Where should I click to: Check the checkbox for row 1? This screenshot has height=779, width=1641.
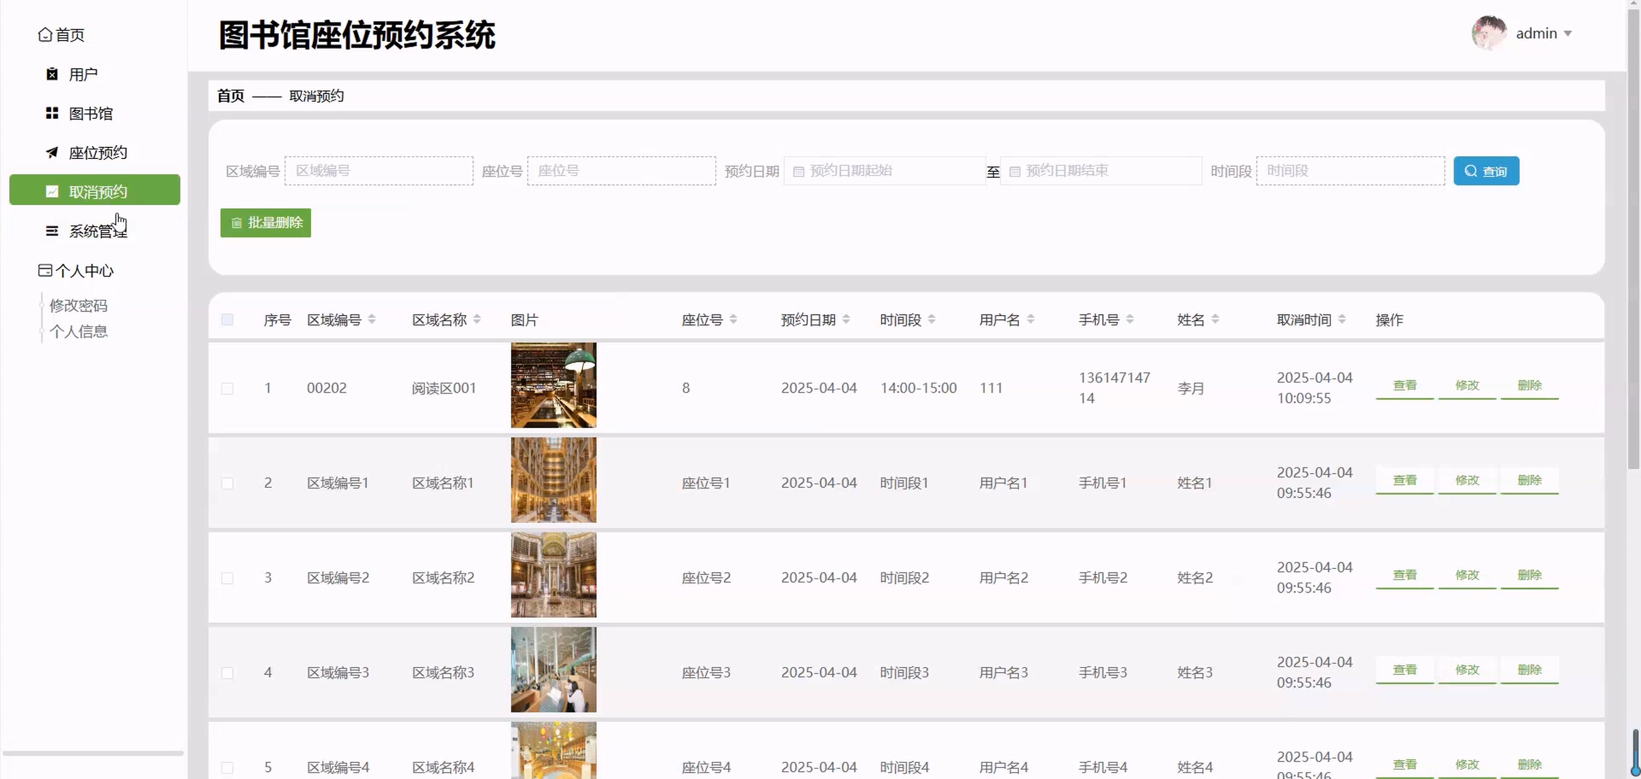(227, 388)
